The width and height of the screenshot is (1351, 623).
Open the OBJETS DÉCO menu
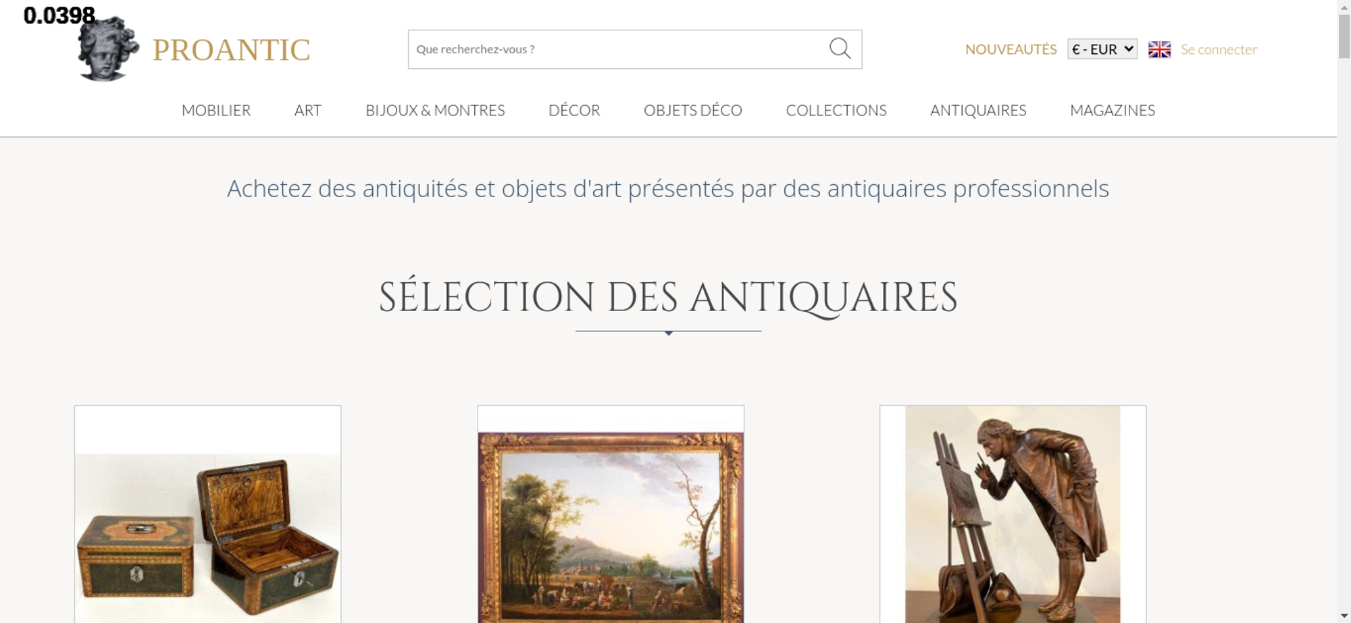pos(693,110)
